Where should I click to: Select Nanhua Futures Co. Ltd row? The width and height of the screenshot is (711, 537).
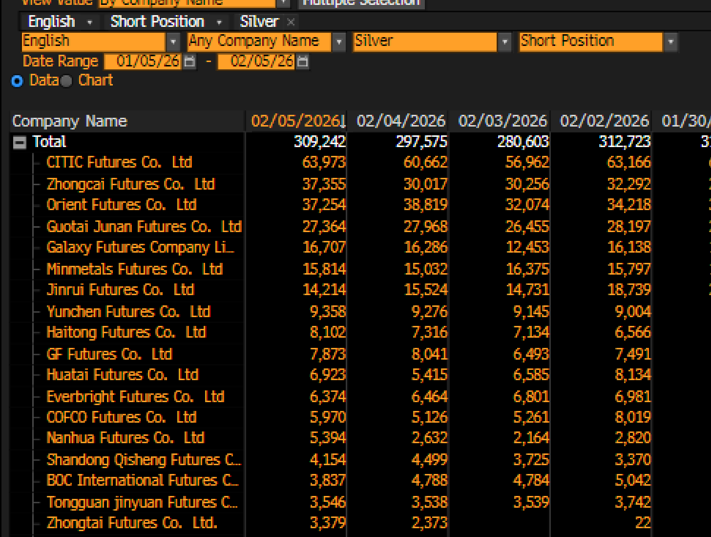pyautogui.click(x=125, y=438)
